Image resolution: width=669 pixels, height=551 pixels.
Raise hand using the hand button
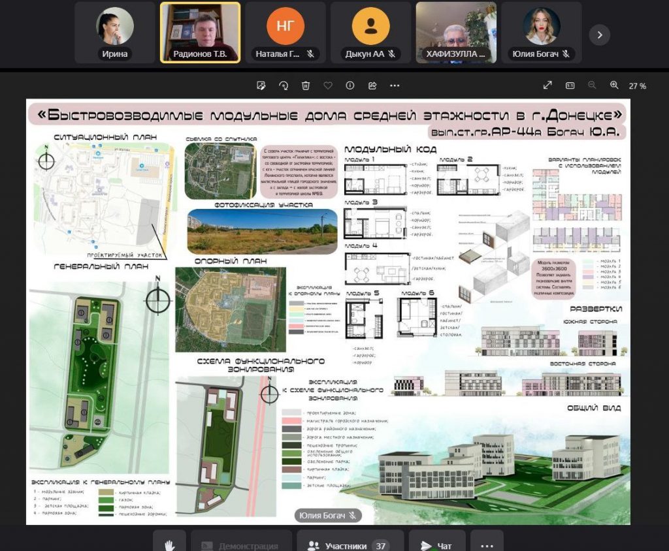tap(169, 544)
